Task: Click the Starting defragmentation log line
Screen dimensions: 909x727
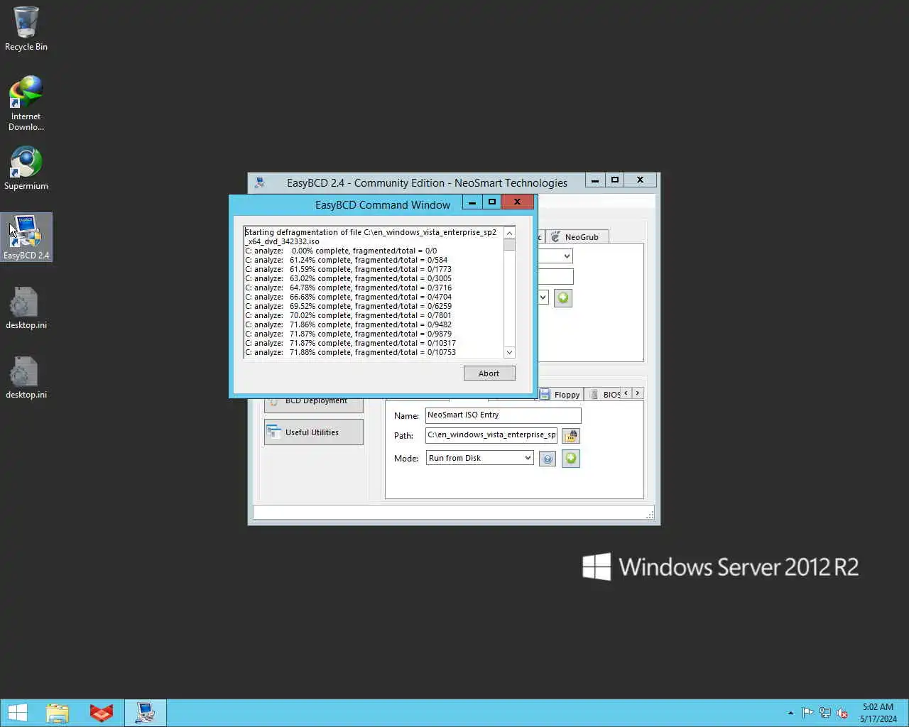Action: [371, 236]
